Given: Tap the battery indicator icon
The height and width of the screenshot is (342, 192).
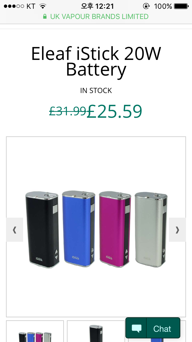Looking at the screenshot, I should (x=181, y=6).
